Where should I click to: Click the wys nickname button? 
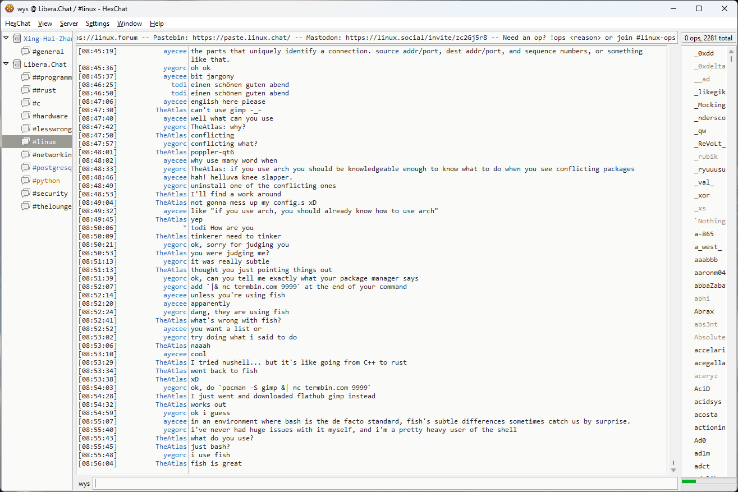point(84,484)
